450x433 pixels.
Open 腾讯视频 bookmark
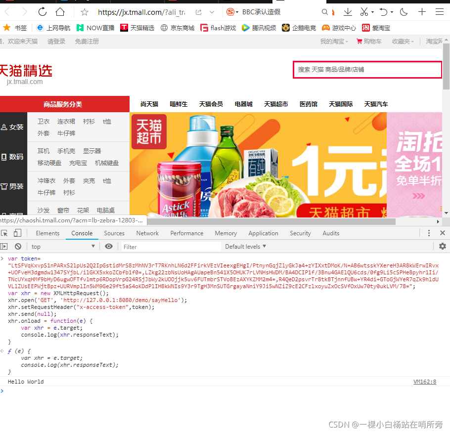(x=259, y=28)
